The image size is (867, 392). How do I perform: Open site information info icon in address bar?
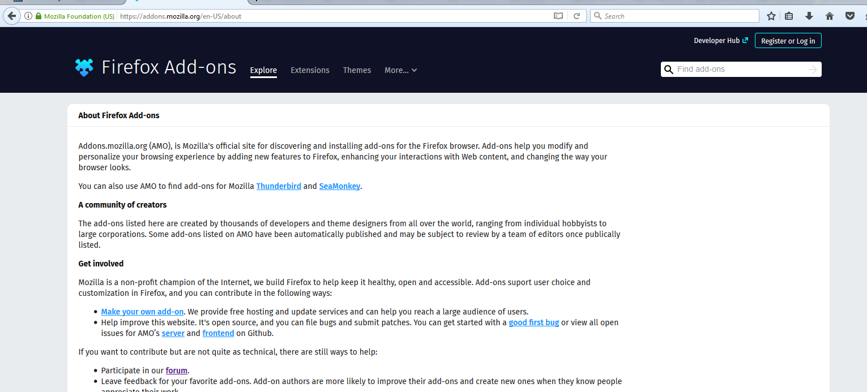click(28, 16)
